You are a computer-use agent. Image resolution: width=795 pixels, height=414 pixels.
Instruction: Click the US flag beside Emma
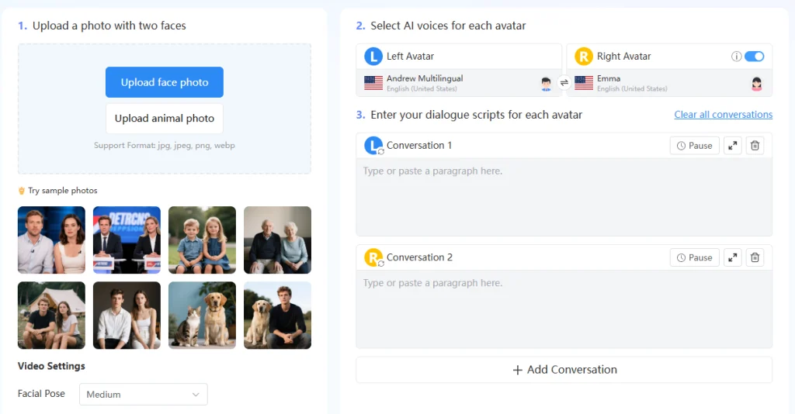coord(584,83)
